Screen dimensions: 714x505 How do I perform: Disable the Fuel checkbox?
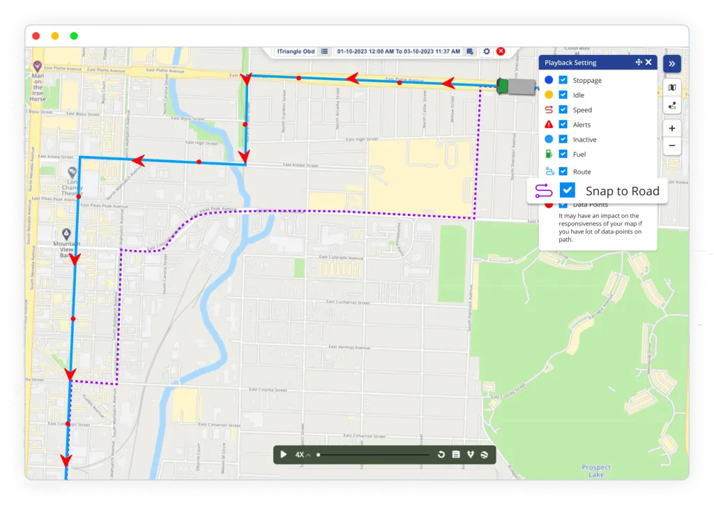pyautogui.click(x=563, y=154)
